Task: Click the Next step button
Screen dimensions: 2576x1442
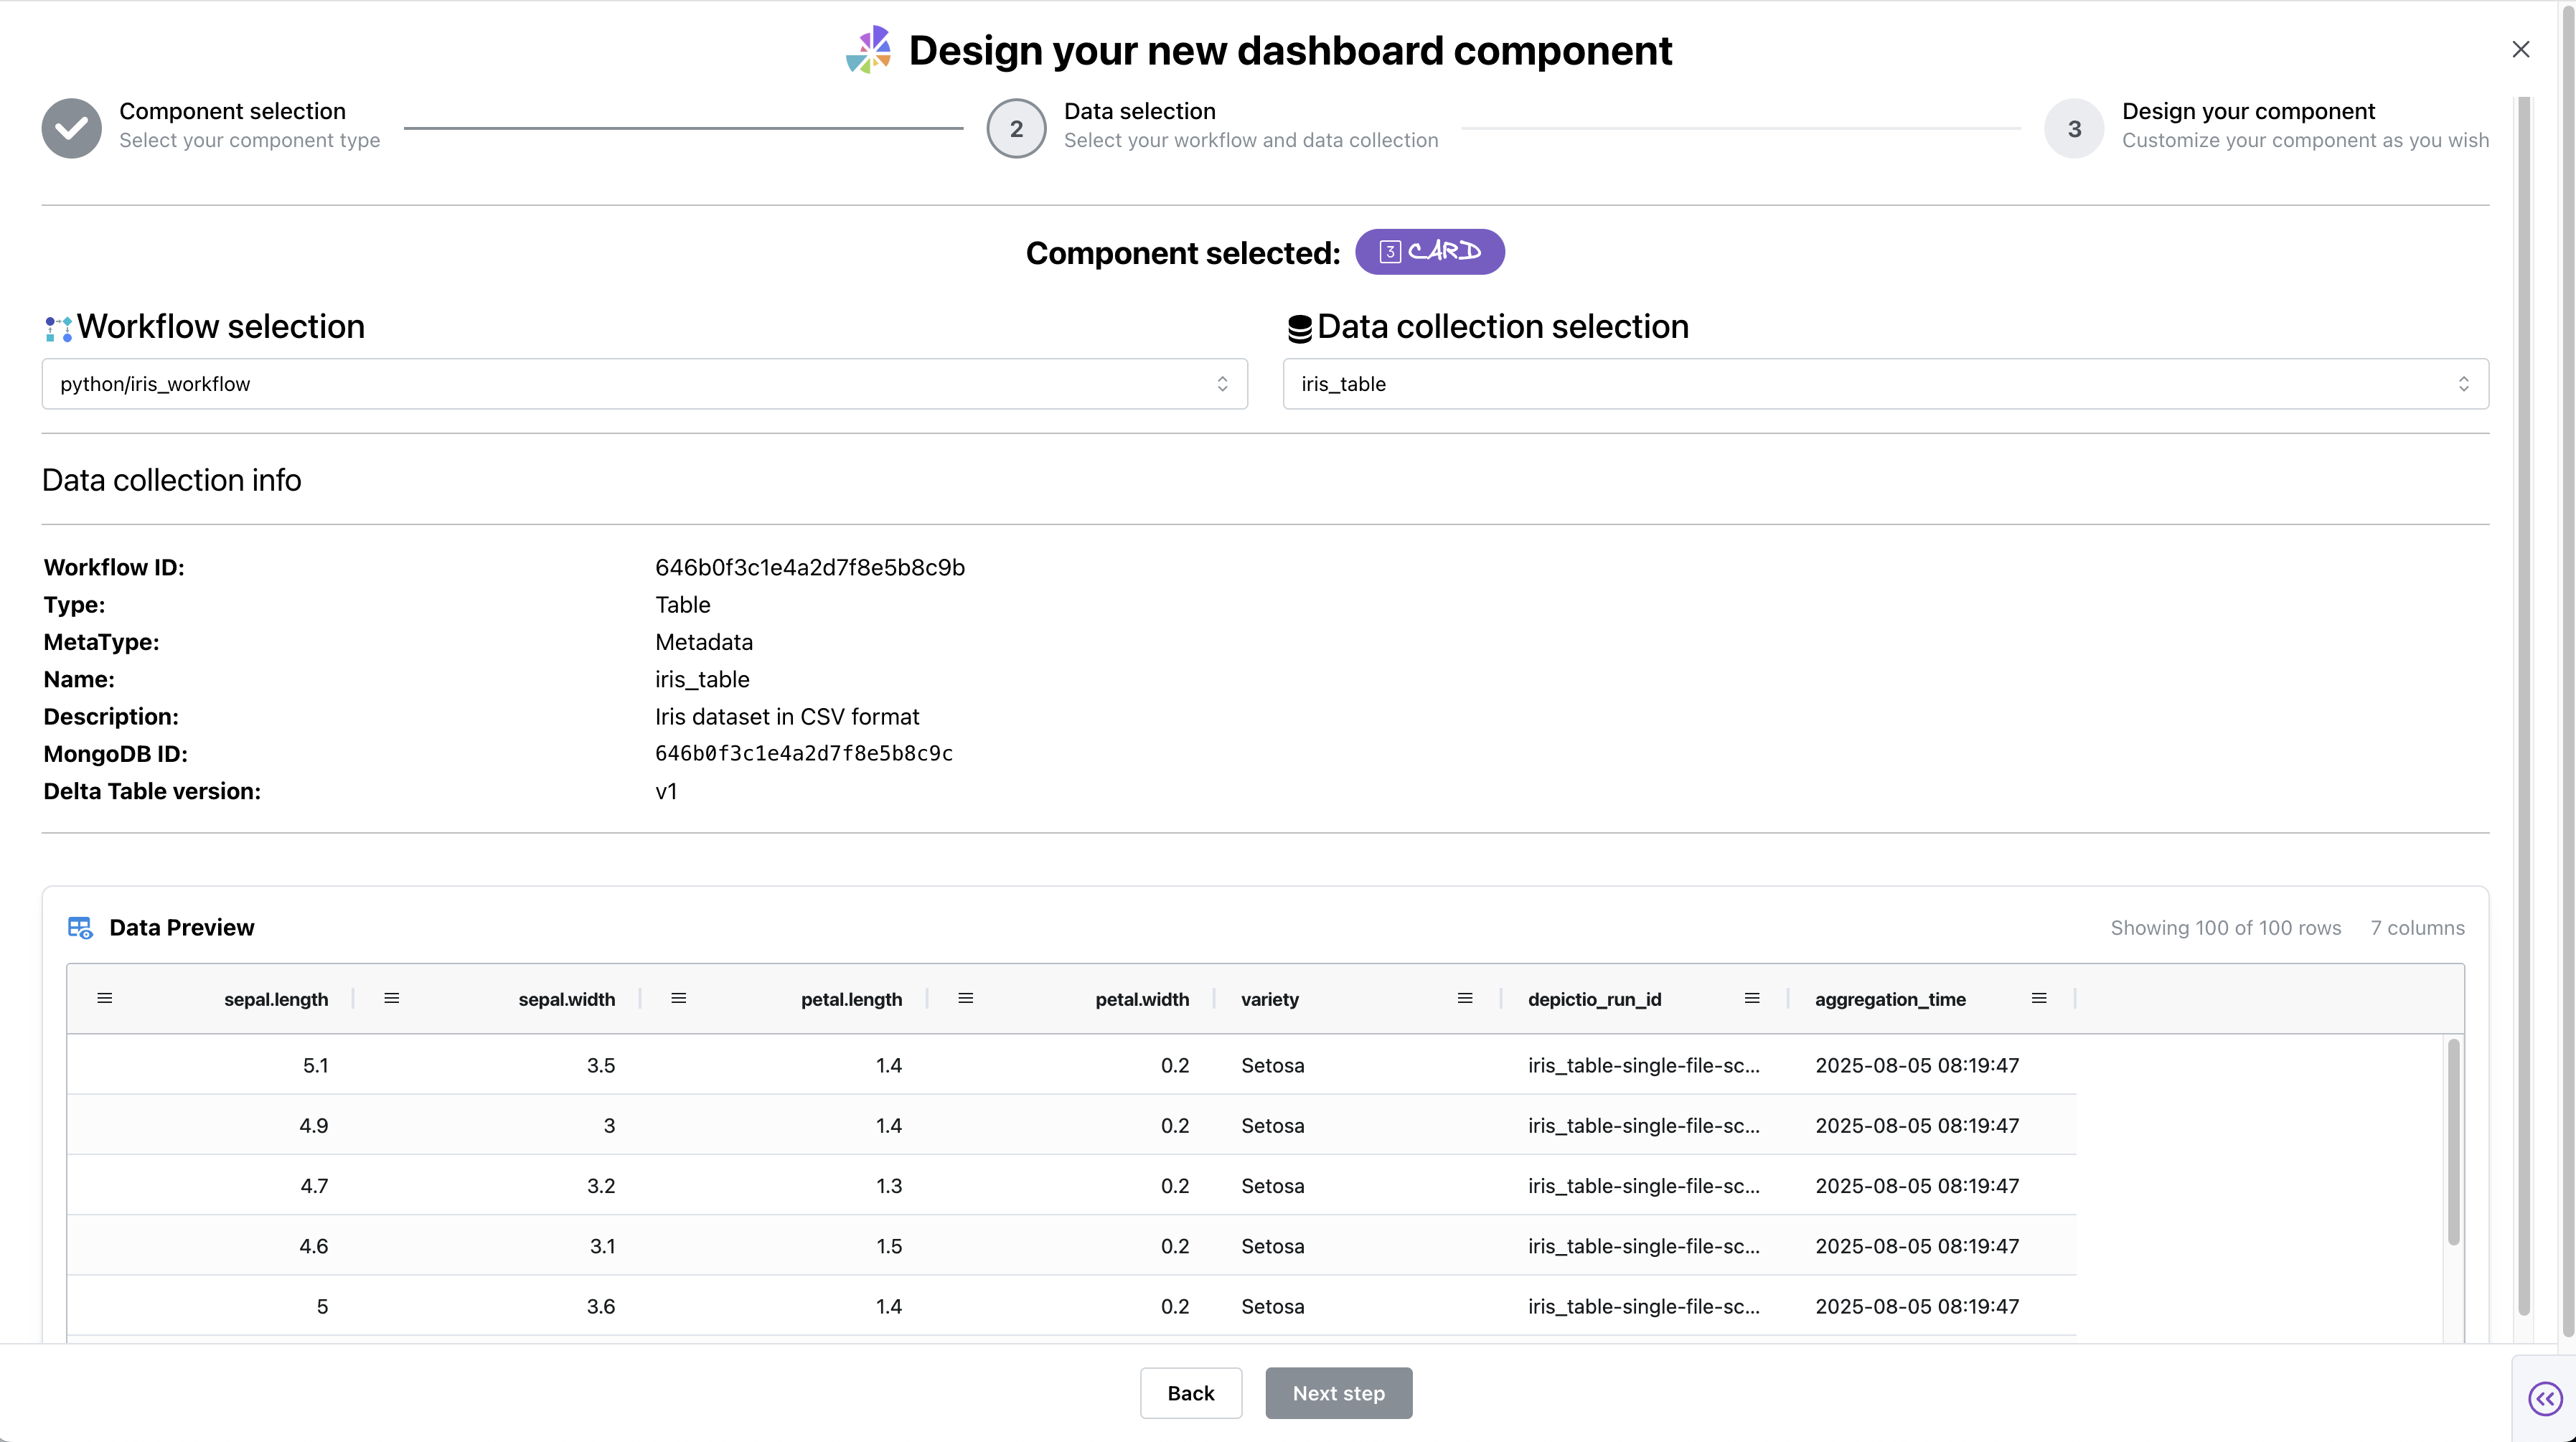Action: click(1338, 1393)
